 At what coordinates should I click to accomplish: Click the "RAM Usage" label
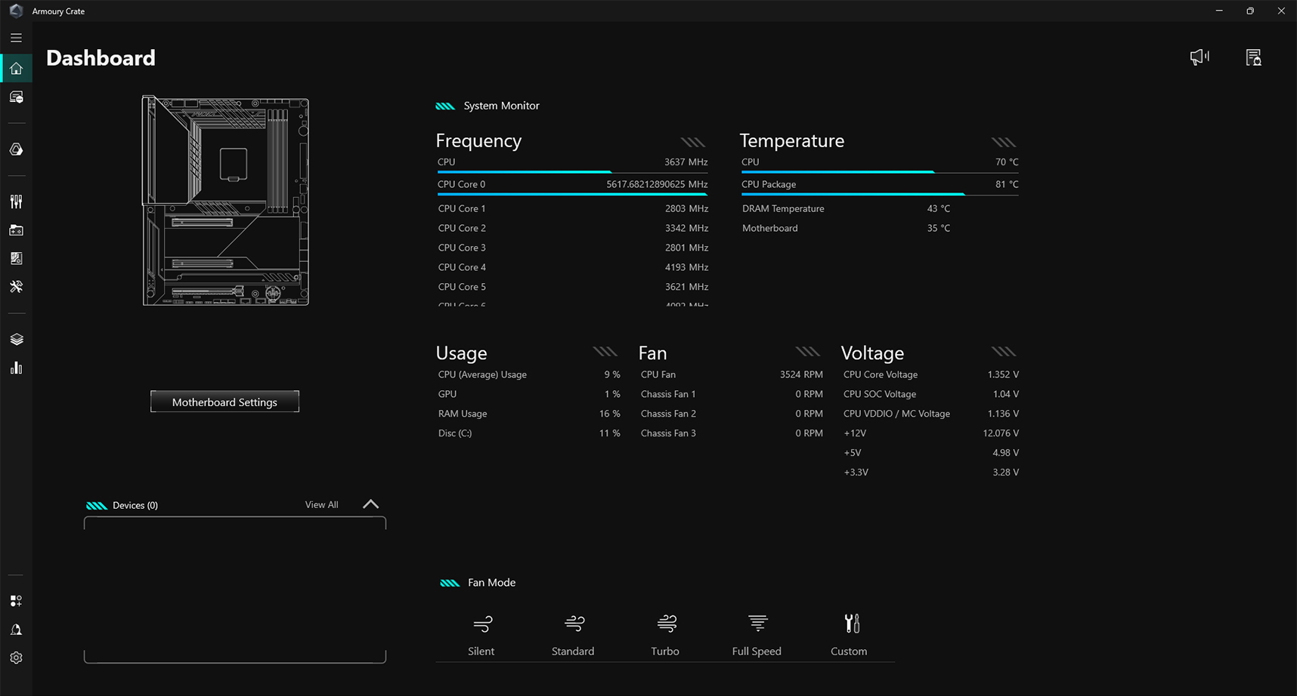coord(463,414)
